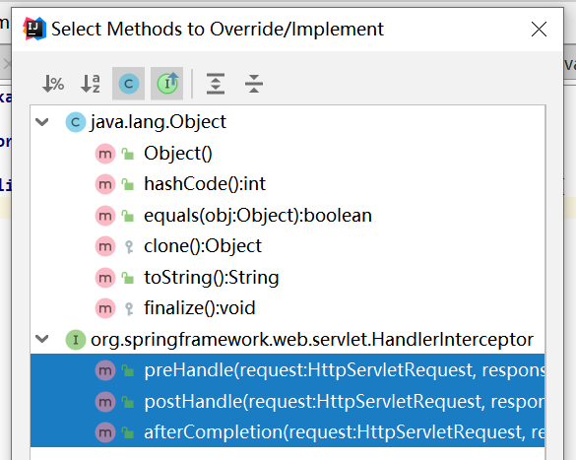Toggle show interfaces button

166,84
